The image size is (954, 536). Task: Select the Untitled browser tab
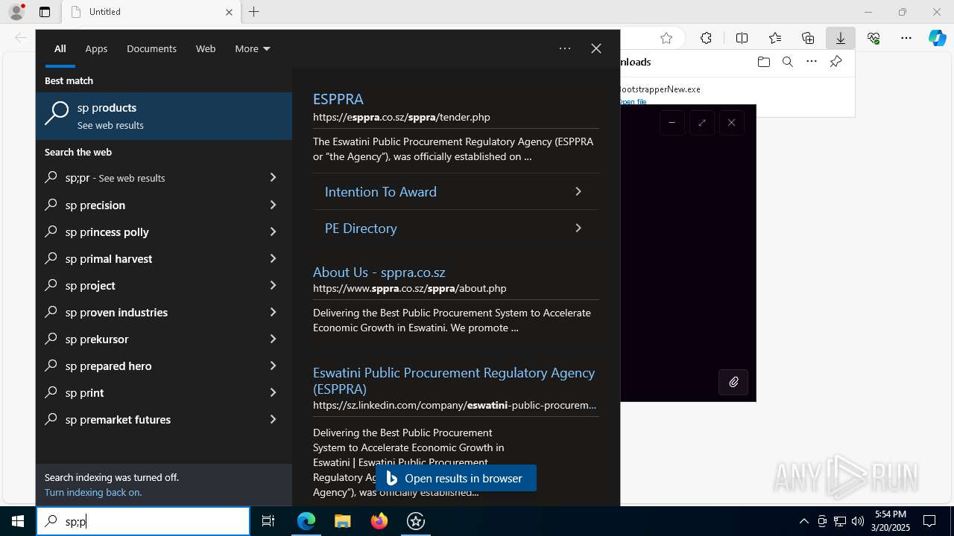(151, 12)
